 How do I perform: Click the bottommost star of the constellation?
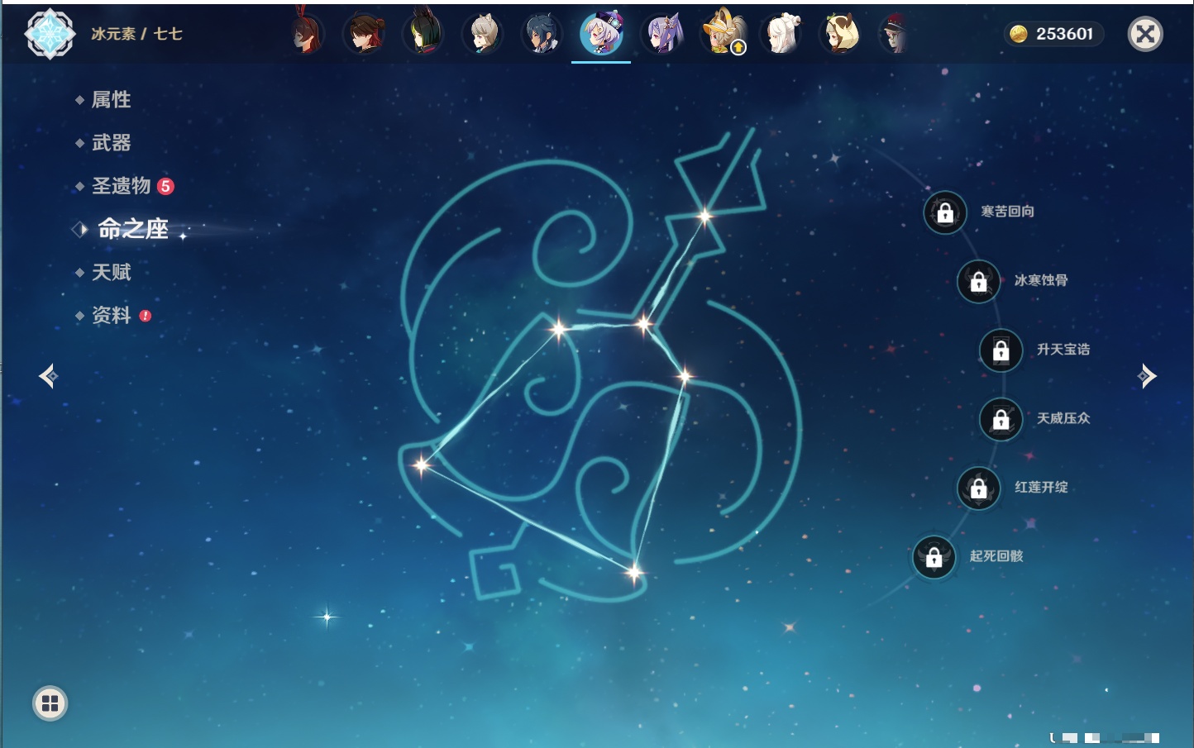coord(634,572)
